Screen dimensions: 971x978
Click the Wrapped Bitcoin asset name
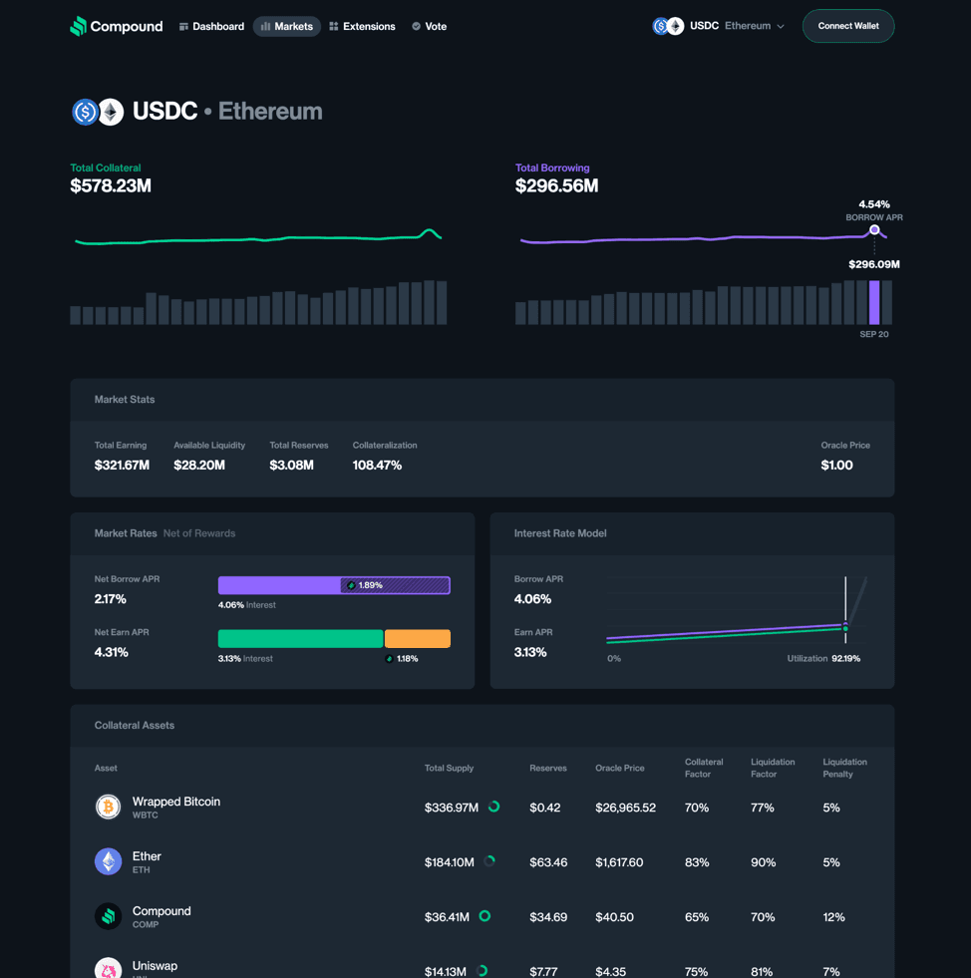click(x=176, y=802)
